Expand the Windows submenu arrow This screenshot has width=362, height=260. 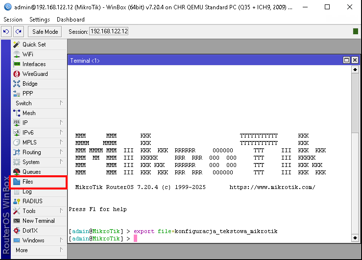click(61, 240)
